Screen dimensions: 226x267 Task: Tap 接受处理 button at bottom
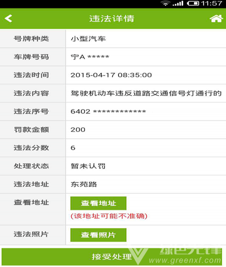(112, 256)
